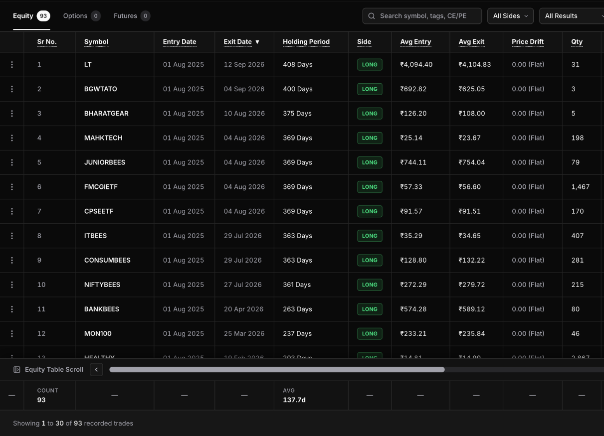
Task: Sort by Side column header
Action: pyautogui.click(x=364, y=42)
